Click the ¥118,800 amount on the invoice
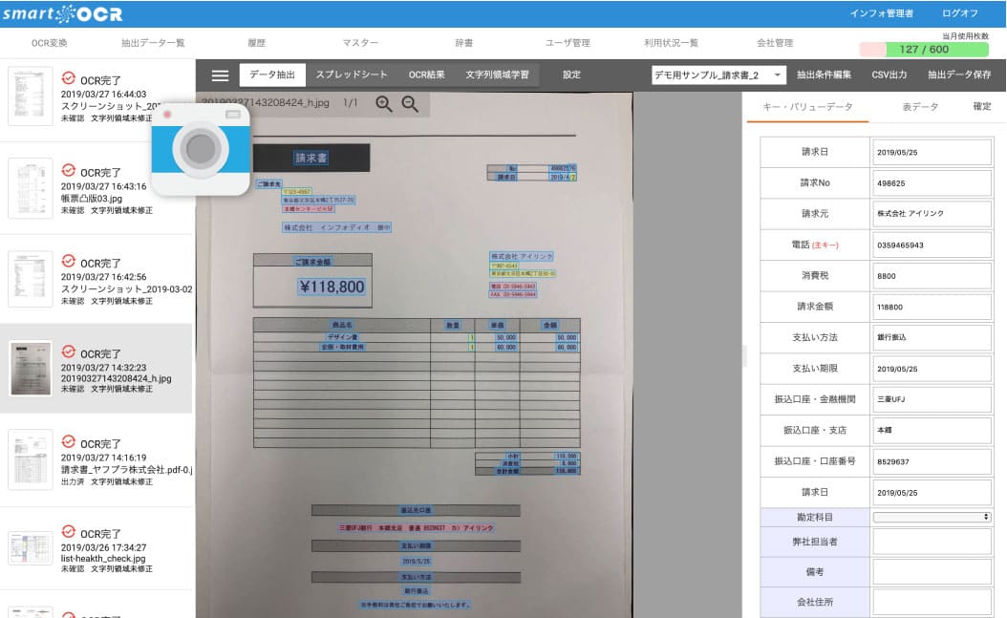 (332, 287)
